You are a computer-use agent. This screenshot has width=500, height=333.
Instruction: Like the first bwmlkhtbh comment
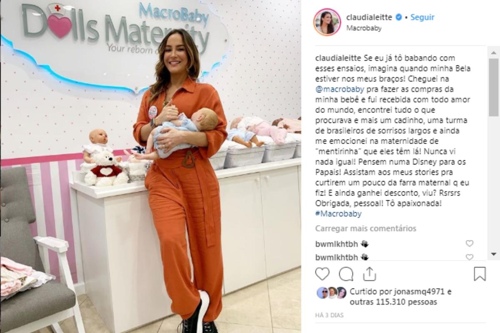(469, 244)
